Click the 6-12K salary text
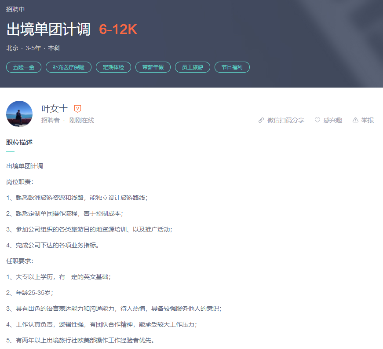This screenshot has height=349, width=383. 118,29
